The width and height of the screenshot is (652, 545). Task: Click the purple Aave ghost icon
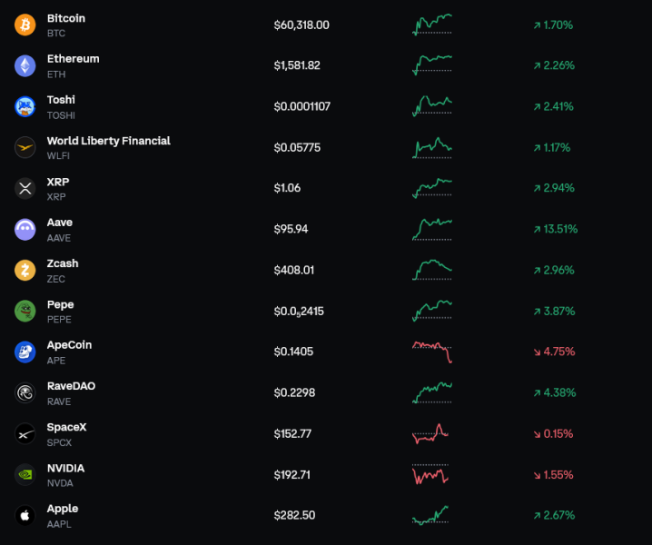[25, 229]
